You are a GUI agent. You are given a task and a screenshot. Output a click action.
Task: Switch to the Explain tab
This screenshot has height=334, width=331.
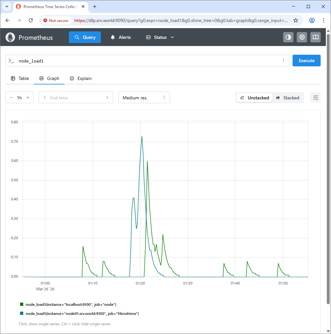click(x=80, y=78)
